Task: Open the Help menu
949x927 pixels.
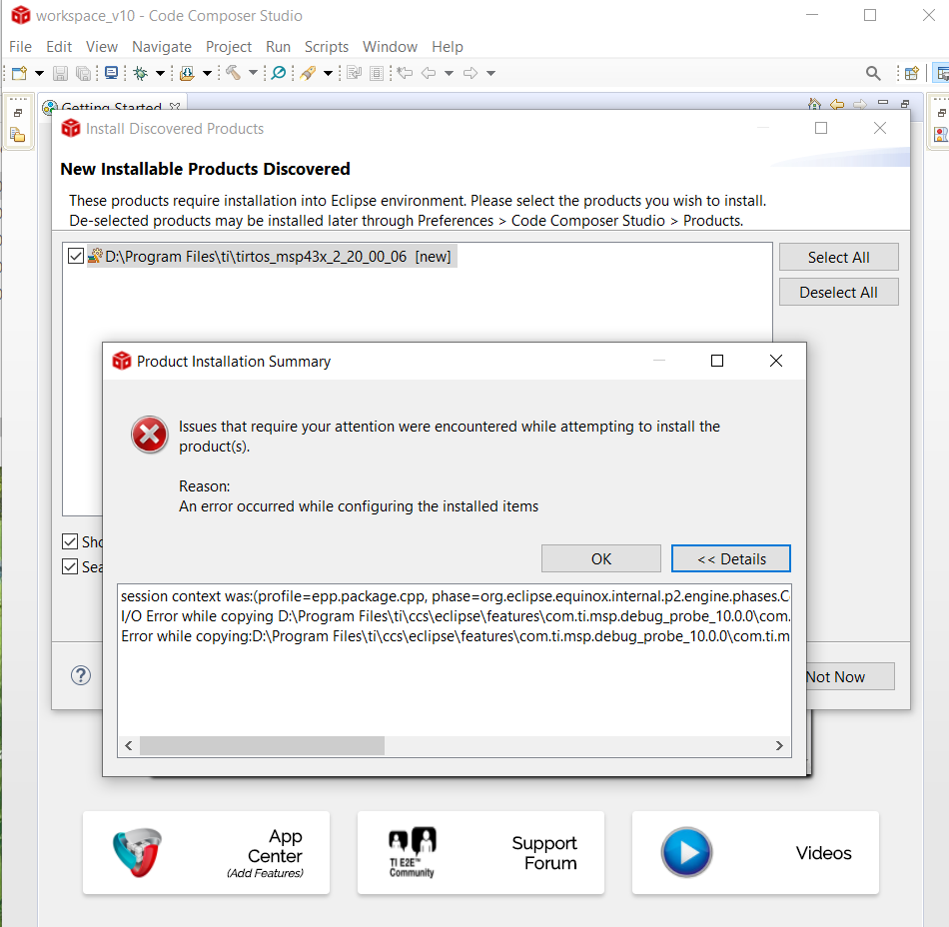Action: click(x=448, y=47)
